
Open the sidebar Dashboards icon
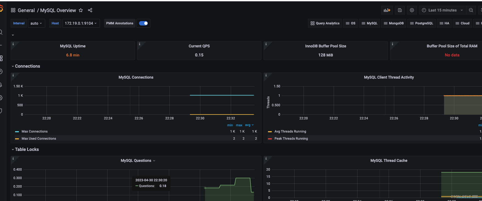pos(1,58)
